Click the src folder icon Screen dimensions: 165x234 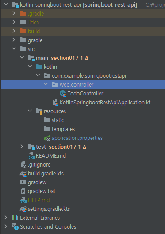[x=23, y=49]
